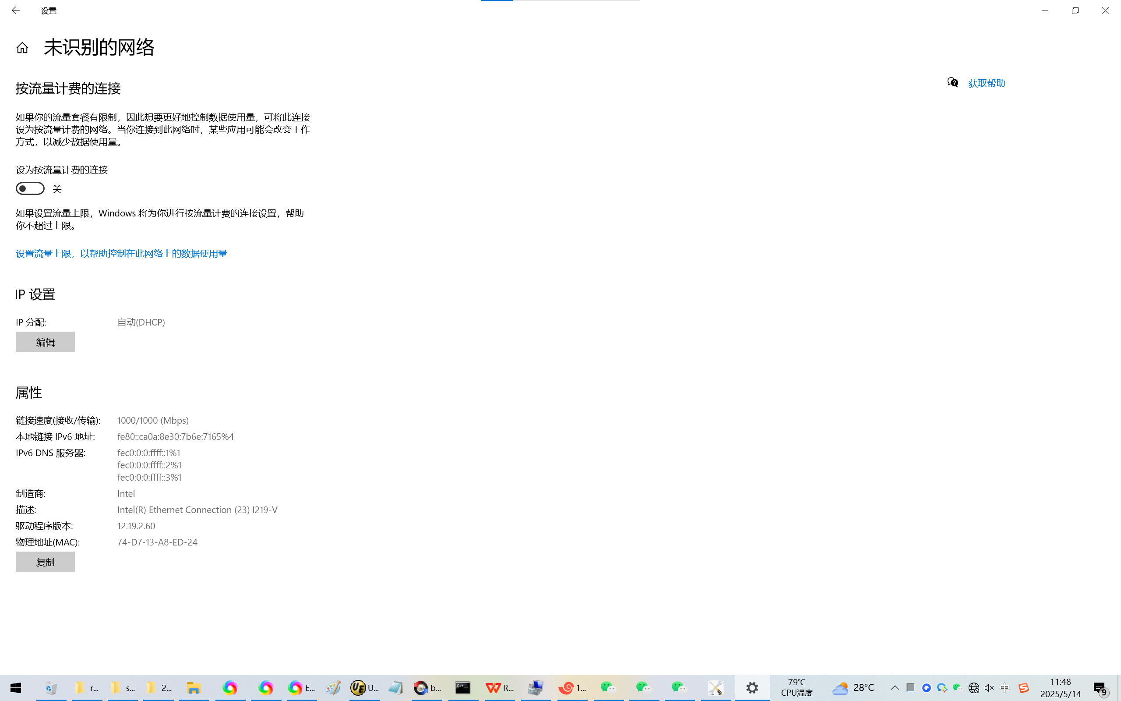Click the 编辑 button under IP 设置
The image size is (1121, 701).
[x=45, y=342]
